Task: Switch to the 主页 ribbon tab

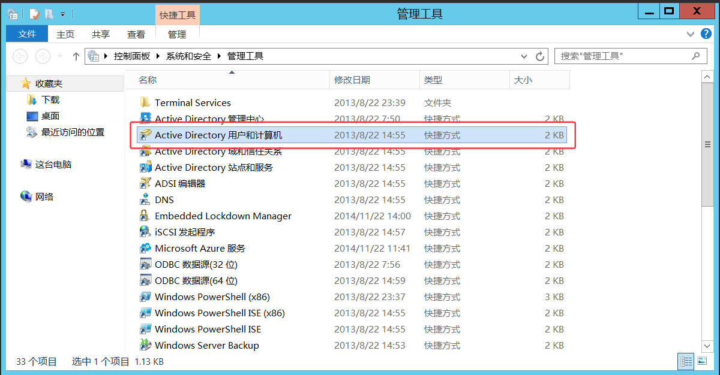Action: click(x=65, y=35)
